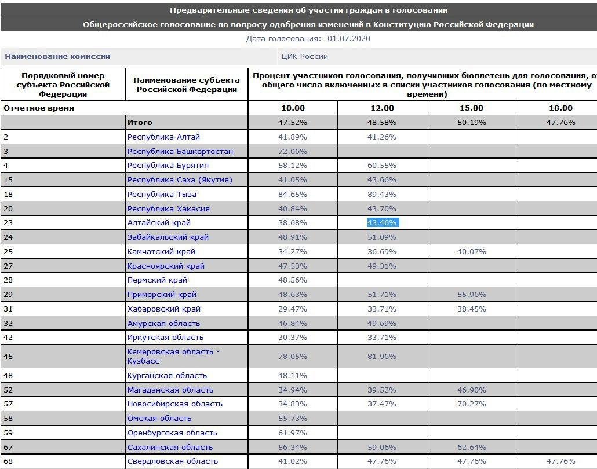Open the Амурская область link
Viewport: 597px width, 469px height.
[x=163, y=323]
